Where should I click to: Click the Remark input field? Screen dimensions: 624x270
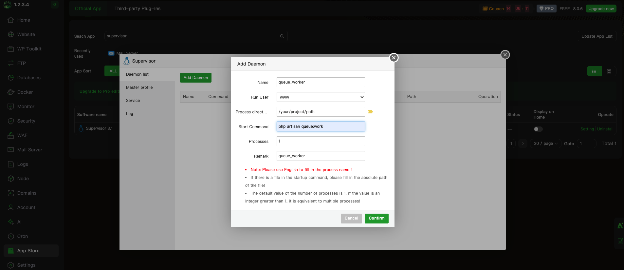[321, 156]
